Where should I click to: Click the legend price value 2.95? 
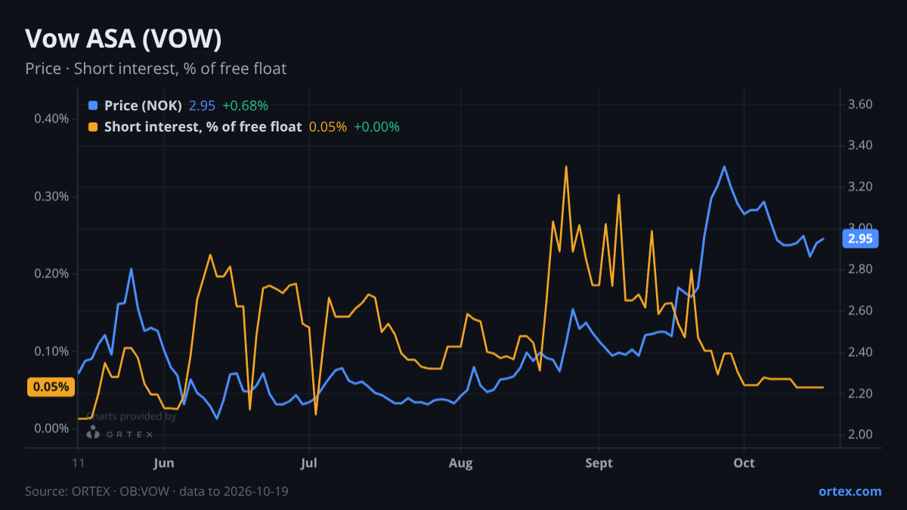point(202,106)
